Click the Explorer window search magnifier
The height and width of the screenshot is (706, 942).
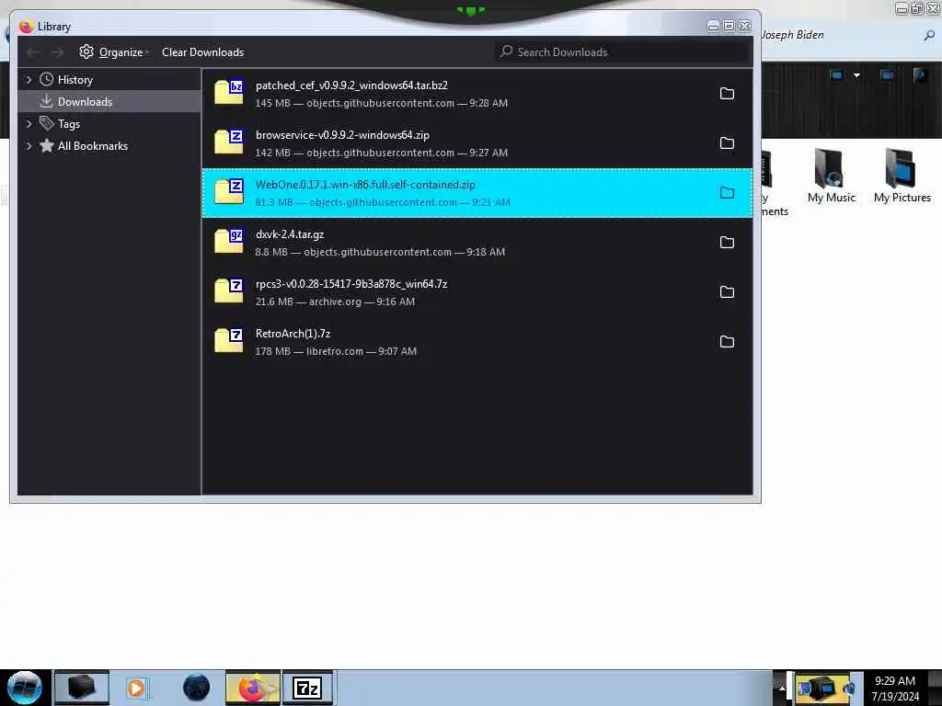[929, 36]
